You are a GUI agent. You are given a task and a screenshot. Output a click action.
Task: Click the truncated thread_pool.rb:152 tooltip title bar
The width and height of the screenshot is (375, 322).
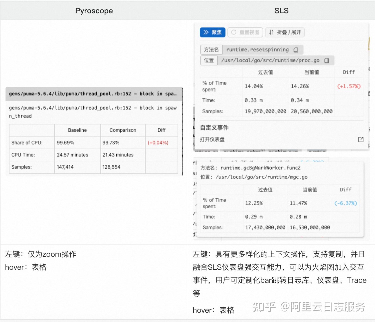pyautogui.click(x=94, y=94)
